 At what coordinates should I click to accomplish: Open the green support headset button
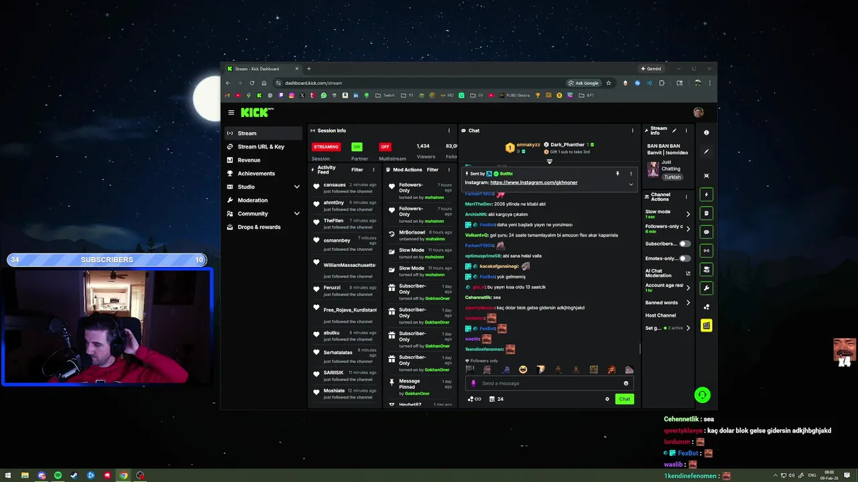[x=702, y=395]
